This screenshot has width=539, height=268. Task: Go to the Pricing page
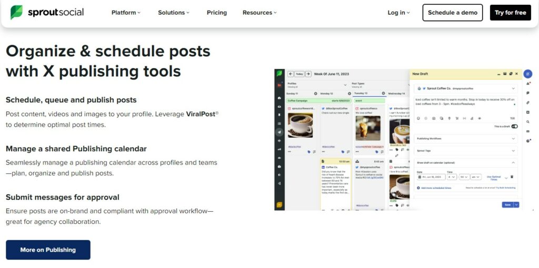(x=216, y=13)
